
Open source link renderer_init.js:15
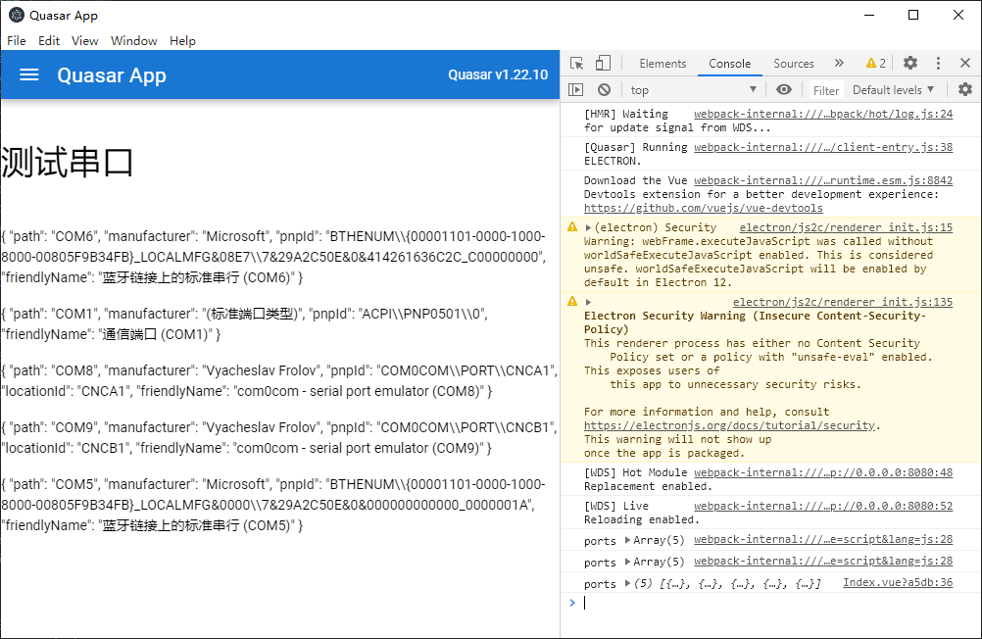[x=846, y=227]
